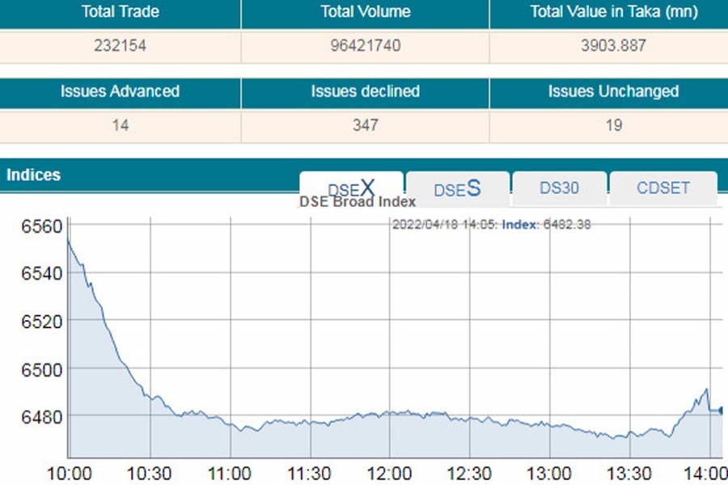Select the Issues Unchanged header cell
Image resolution: width=728 pixels, height=485 pixels.
pyautogui.click(x=614, y=91)
